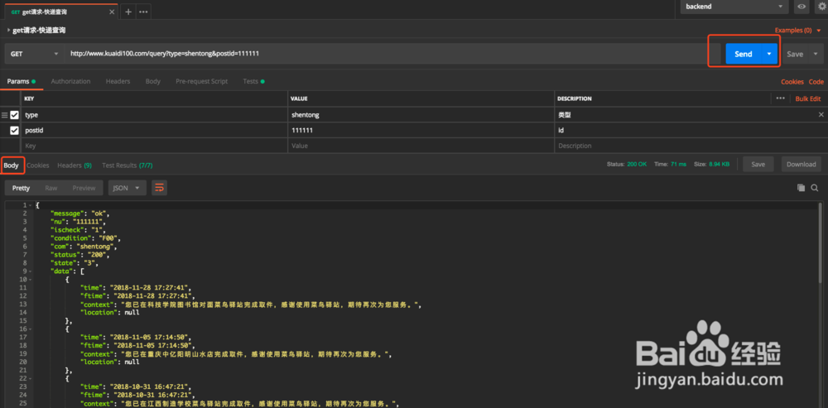This screenshot has height=408, width=828.
Task: Search in response body magnifier icon
Action: (815, 188)
